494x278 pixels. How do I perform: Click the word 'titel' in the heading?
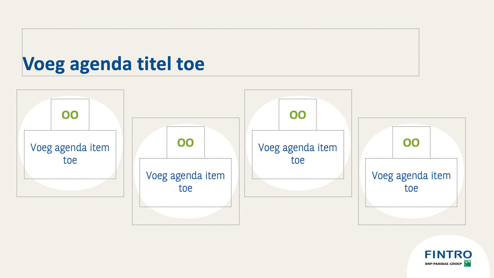click(x=154, y=64)
